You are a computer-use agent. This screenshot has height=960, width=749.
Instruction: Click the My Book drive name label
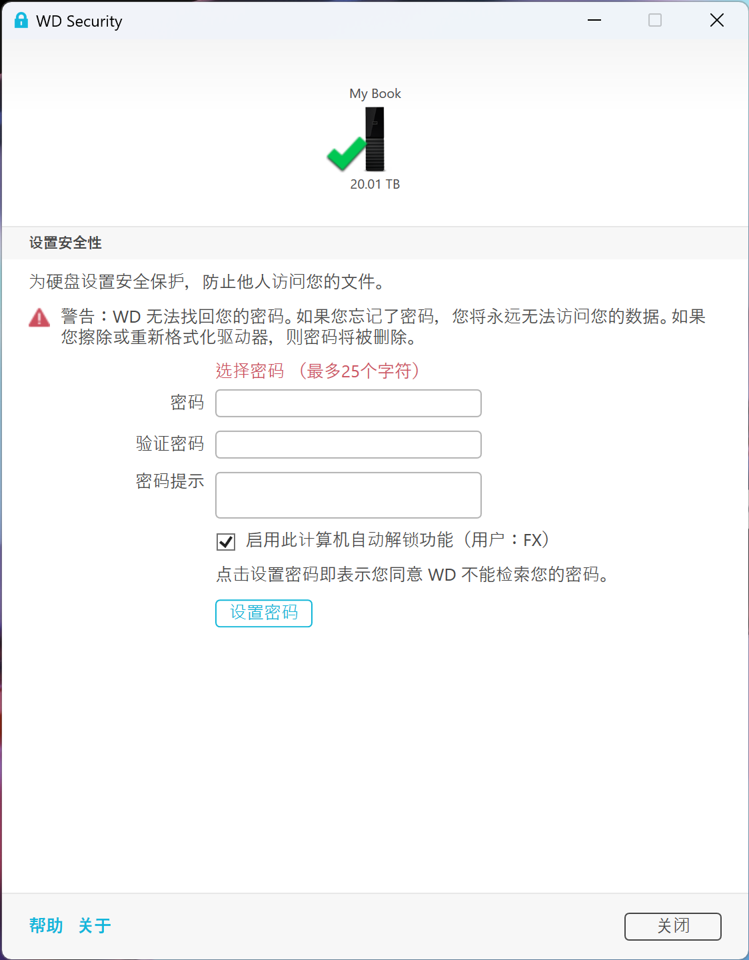pyautogui.click(x=375, y=93)
